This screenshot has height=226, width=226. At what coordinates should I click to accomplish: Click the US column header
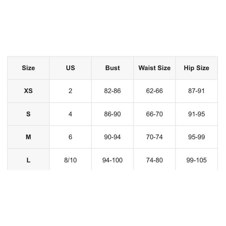coord(70,68)
